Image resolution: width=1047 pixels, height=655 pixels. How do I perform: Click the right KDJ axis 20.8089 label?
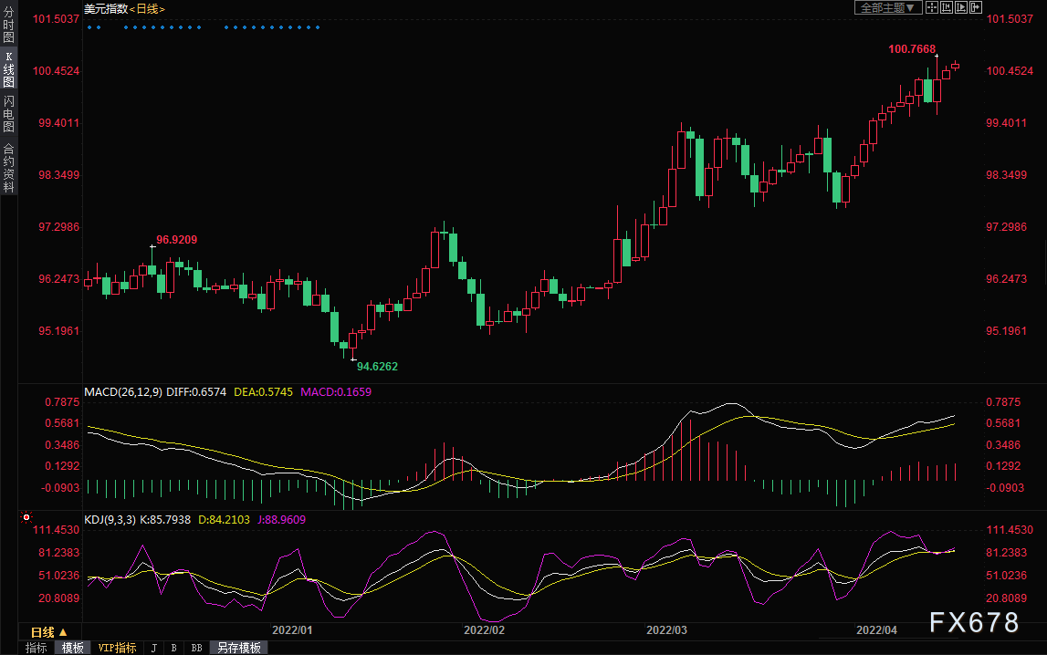coord(1006,598)
